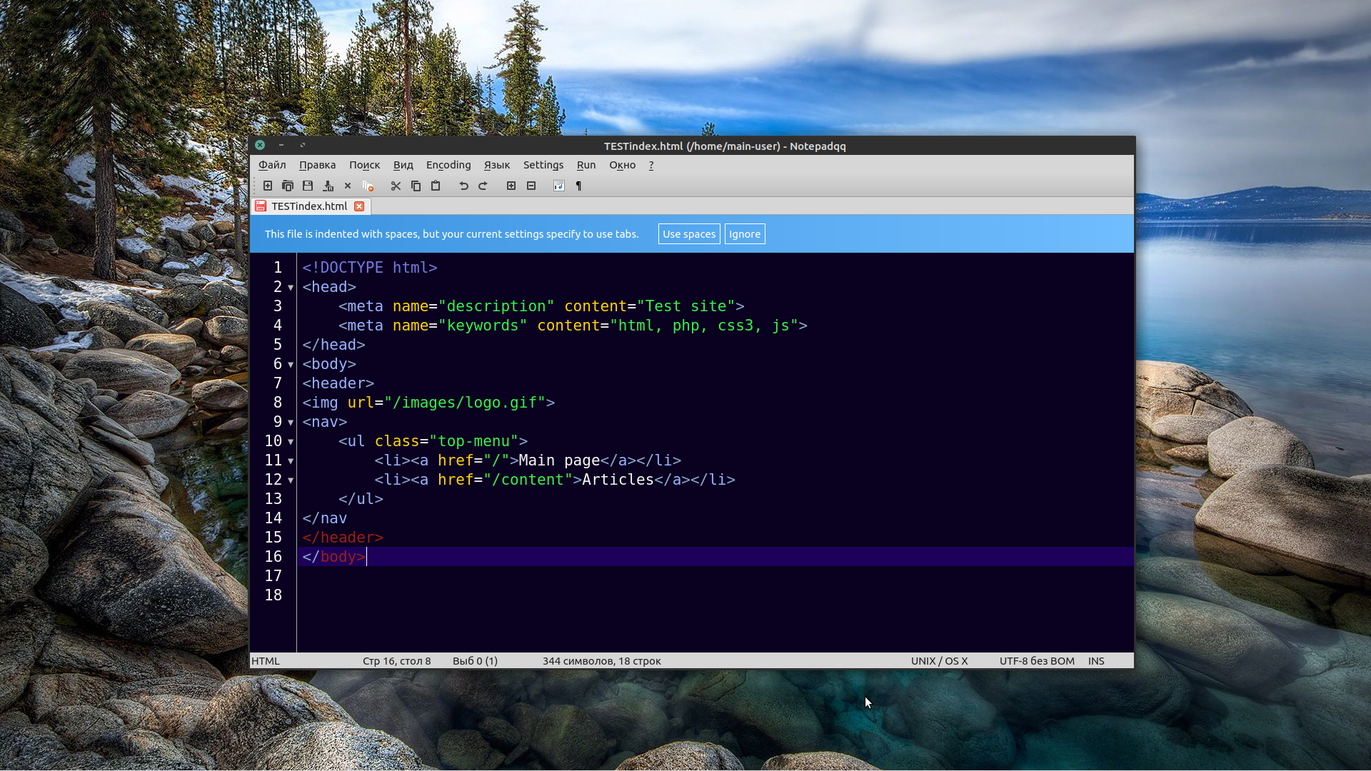Click the Use spaces button
The width and height of the screenshot is (1371, 771).
(x=689, y=234)
